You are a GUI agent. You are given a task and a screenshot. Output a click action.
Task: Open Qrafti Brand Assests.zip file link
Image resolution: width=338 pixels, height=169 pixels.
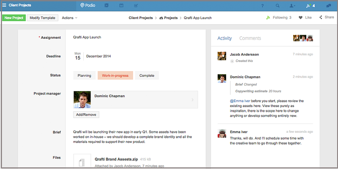(116, 159)
